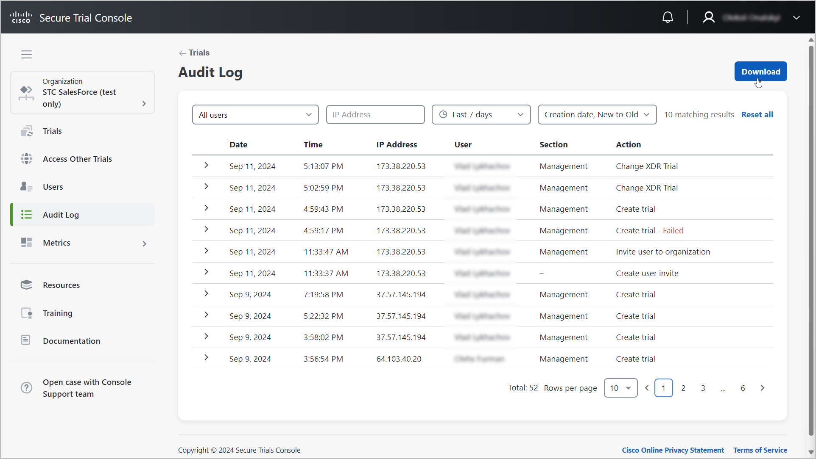Viewport: 816px width, 459px height.
Task: Click scrollbar down arrow
Action: (x=811, y=452)
